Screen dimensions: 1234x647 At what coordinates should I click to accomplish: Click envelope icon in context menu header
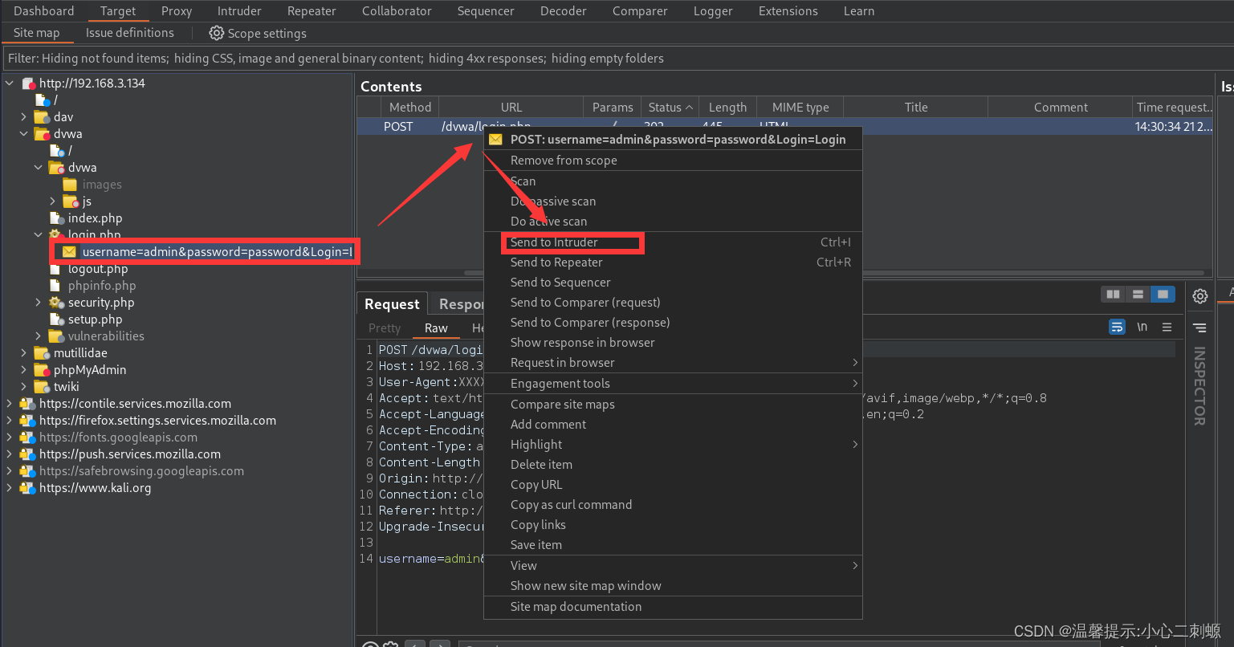point(495,140)
